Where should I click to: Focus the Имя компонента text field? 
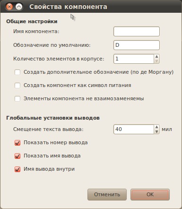click(x=137, y=31)
